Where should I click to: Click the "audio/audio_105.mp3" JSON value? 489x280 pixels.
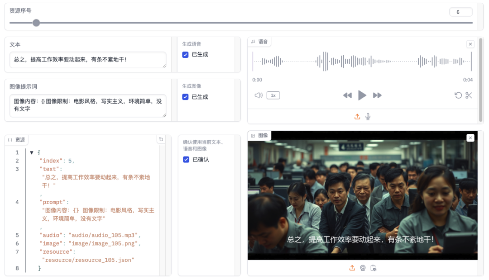[103, 235]
